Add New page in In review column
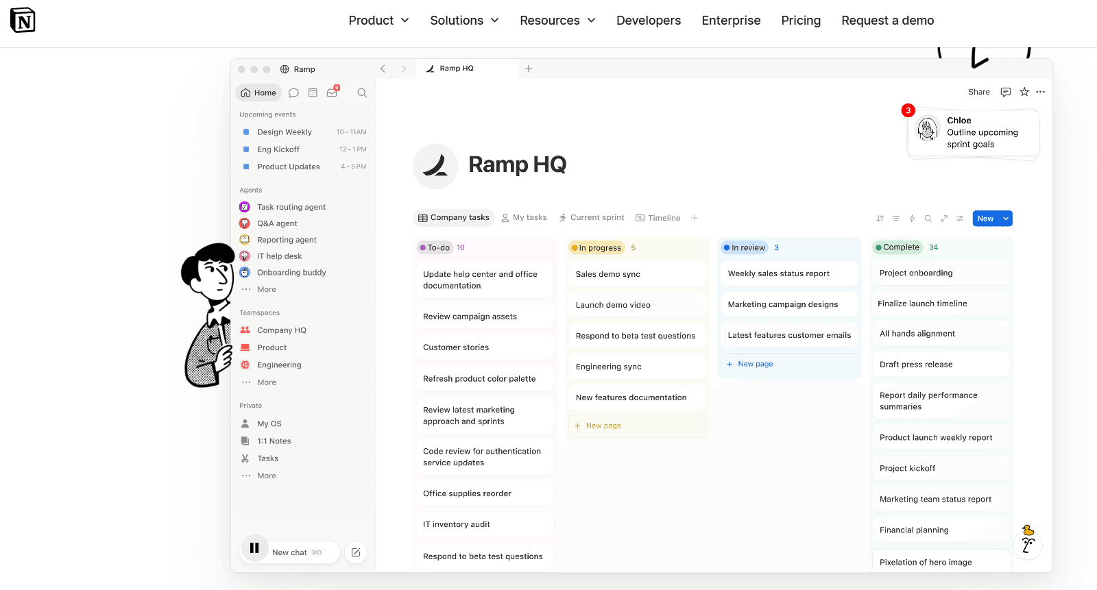This screenshot has height=590, width=1097. tap(789, 364)
